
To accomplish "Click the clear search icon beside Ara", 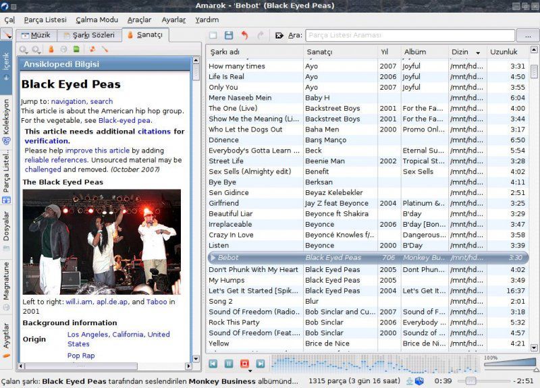I will click(279, 35).
